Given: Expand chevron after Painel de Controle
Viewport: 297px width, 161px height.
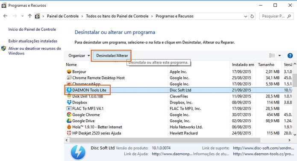Looking at the screenshot, I should tap(82, 16).
